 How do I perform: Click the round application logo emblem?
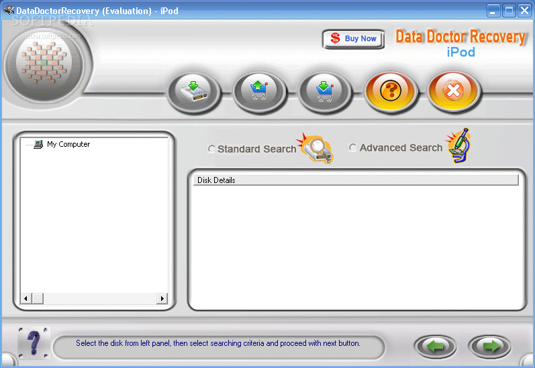[x=44, y=63]
